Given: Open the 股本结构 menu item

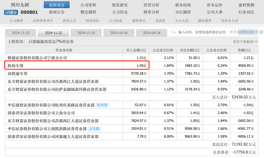Looking at the screenshot, I should 183,5.
